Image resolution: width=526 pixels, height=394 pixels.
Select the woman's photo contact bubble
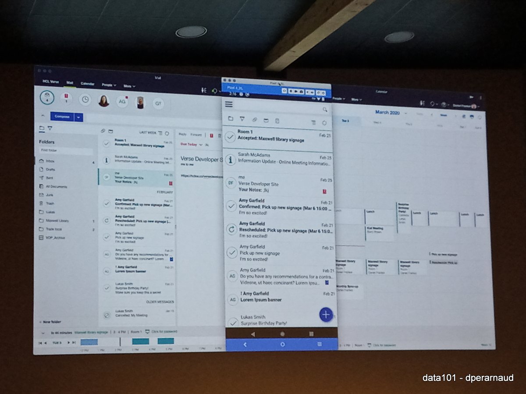104,100
